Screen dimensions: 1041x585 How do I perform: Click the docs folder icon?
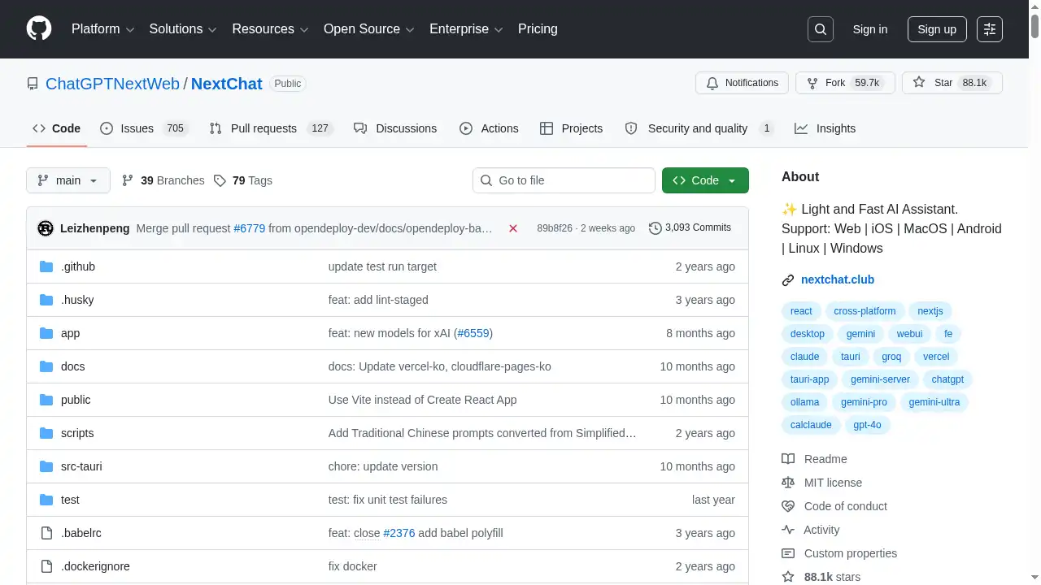tap(46, 366)
